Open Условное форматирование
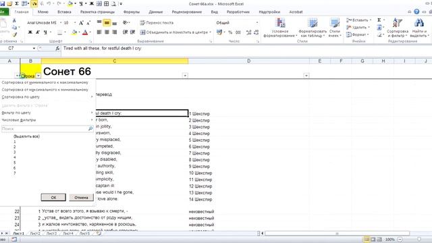Image resolution: width=432 pixels, height=243 pixels. 280,28
